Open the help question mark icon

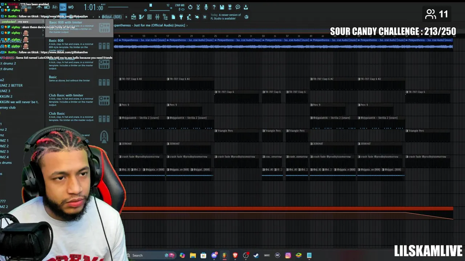(214, 7)
